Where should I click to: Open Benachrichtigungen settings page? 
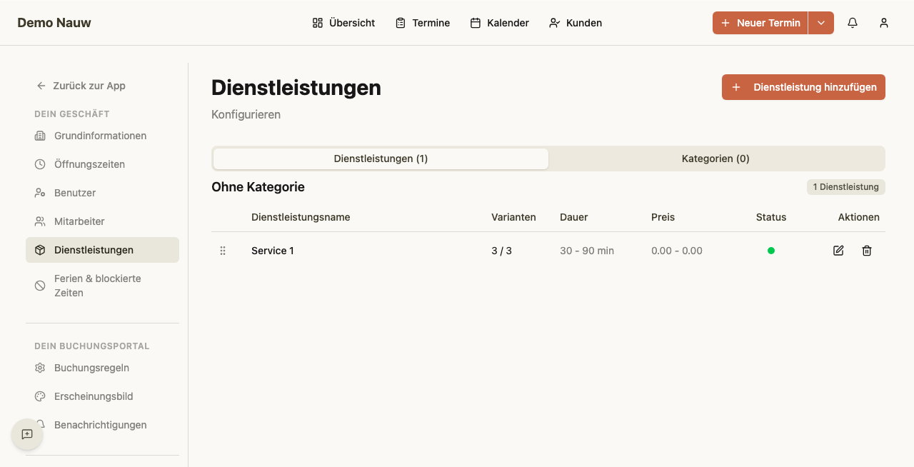pos(102,425)
